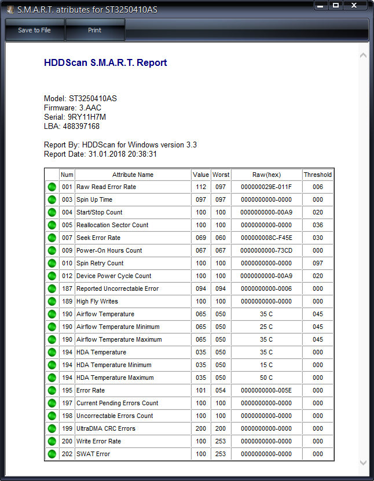Click status icon for Power-On Hours Count
Viewport: 374px width, 481px height.
pyautogui.click(x=52, y=250)
